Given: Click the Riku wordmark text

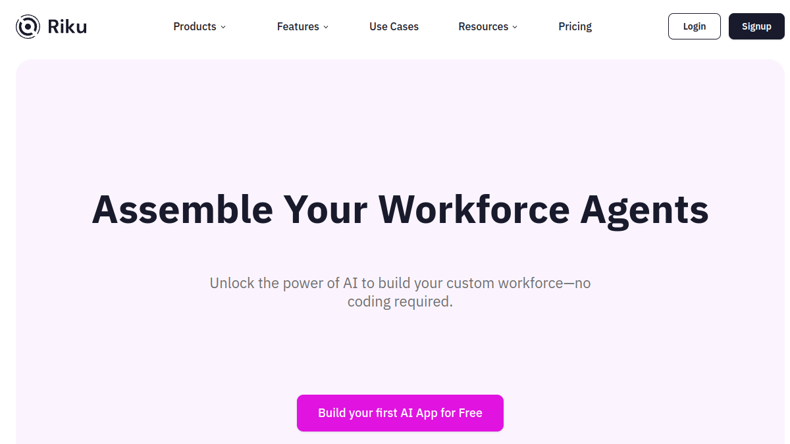Looking at the screenshot, I should 67,27.
